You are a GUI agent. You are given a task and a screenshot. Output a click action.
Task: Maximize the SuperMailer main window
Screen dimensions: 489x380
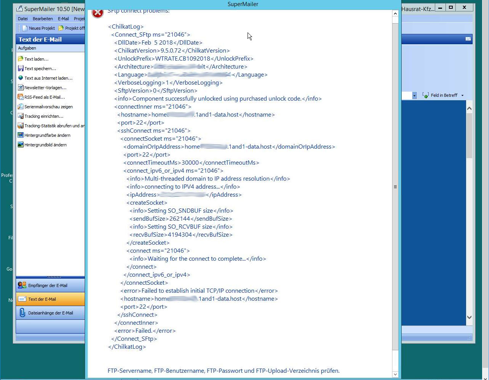451,7
